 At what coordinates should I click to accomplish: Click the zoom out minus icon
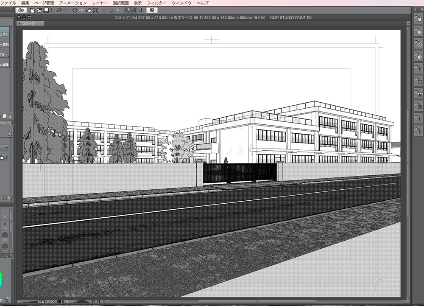coord(48,302)
